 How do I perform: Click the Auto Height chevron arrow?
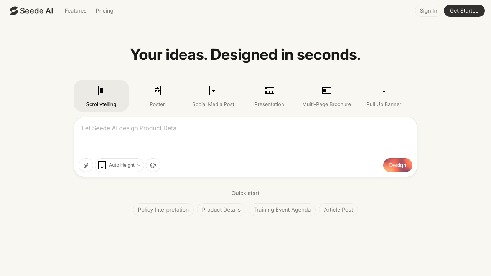(139, 165)
